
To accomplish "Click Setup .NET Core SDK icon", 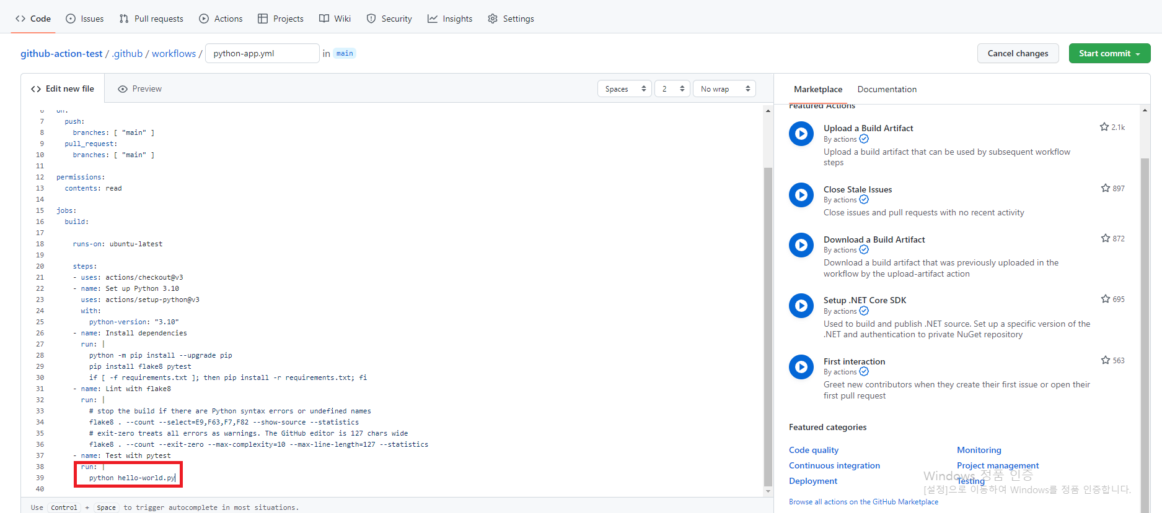I will pyautogui.click(x=801, y=306).
